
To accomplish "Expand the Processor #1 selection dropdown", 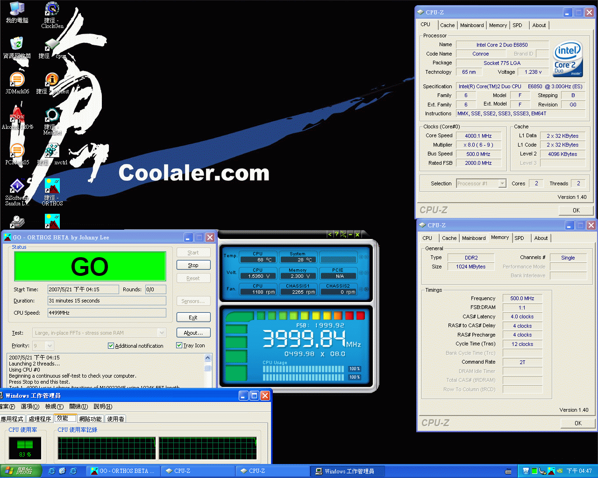I will coord(502,183).
